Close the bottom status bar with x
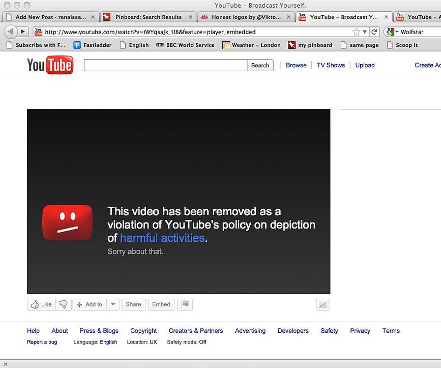 pyautogui.click(x=6, y=364)
